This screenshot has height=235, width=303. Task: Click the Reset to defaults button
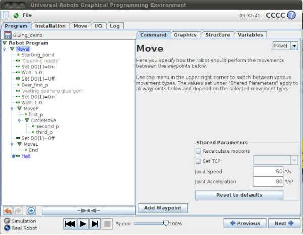pyautogui.click(x=239, y=195)
